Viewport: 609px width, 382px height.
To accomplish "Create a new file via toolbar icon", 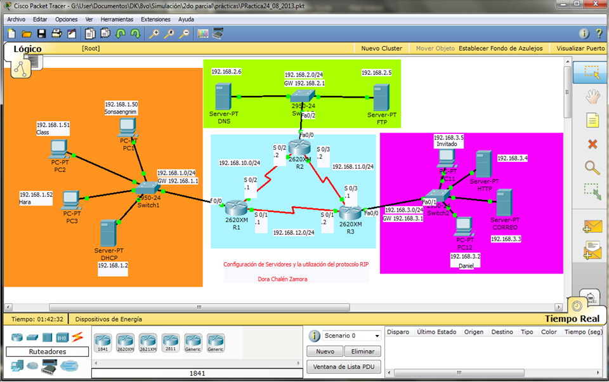I will (11, 34).
